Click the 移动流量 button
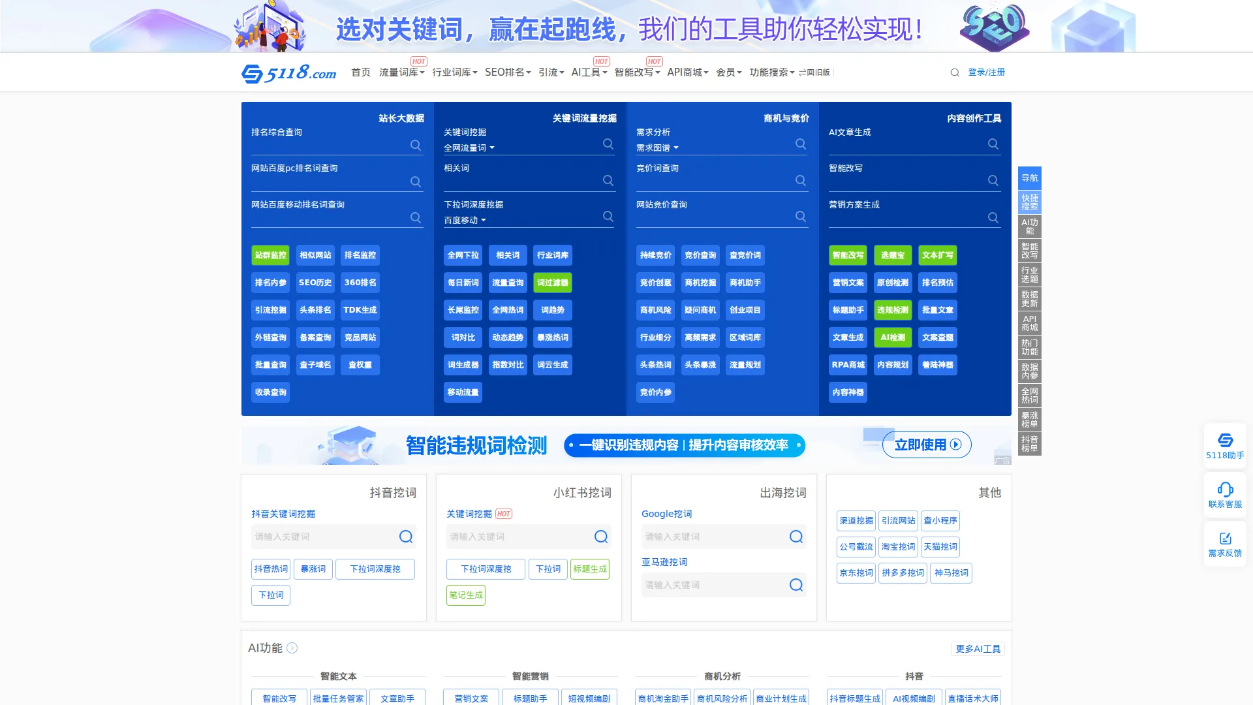The height and width of the screenshot is (705, 1253). (463, 392)
